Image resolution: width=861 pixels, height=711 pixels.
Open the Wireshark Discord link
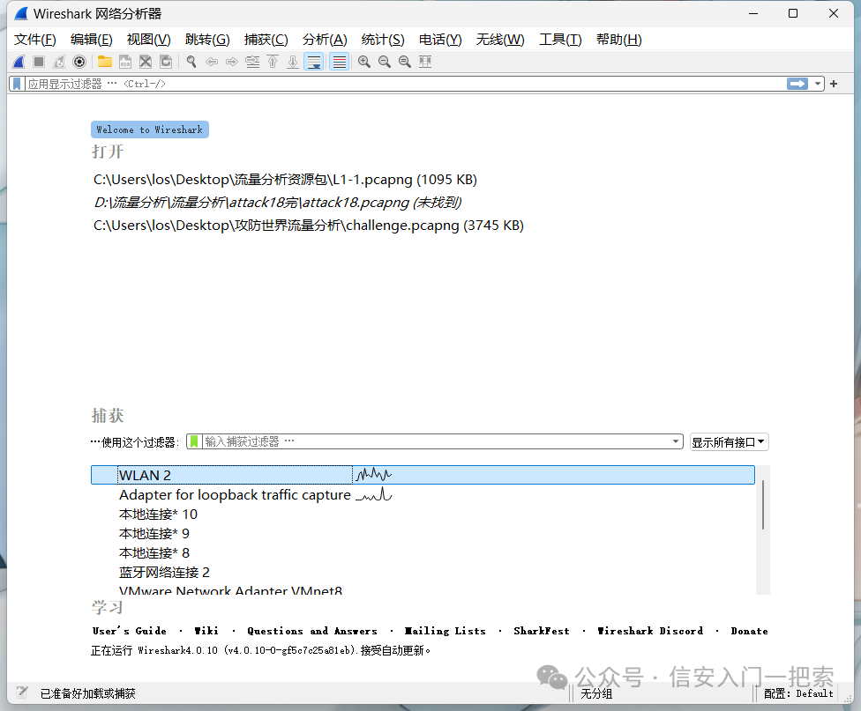[650, 631]
